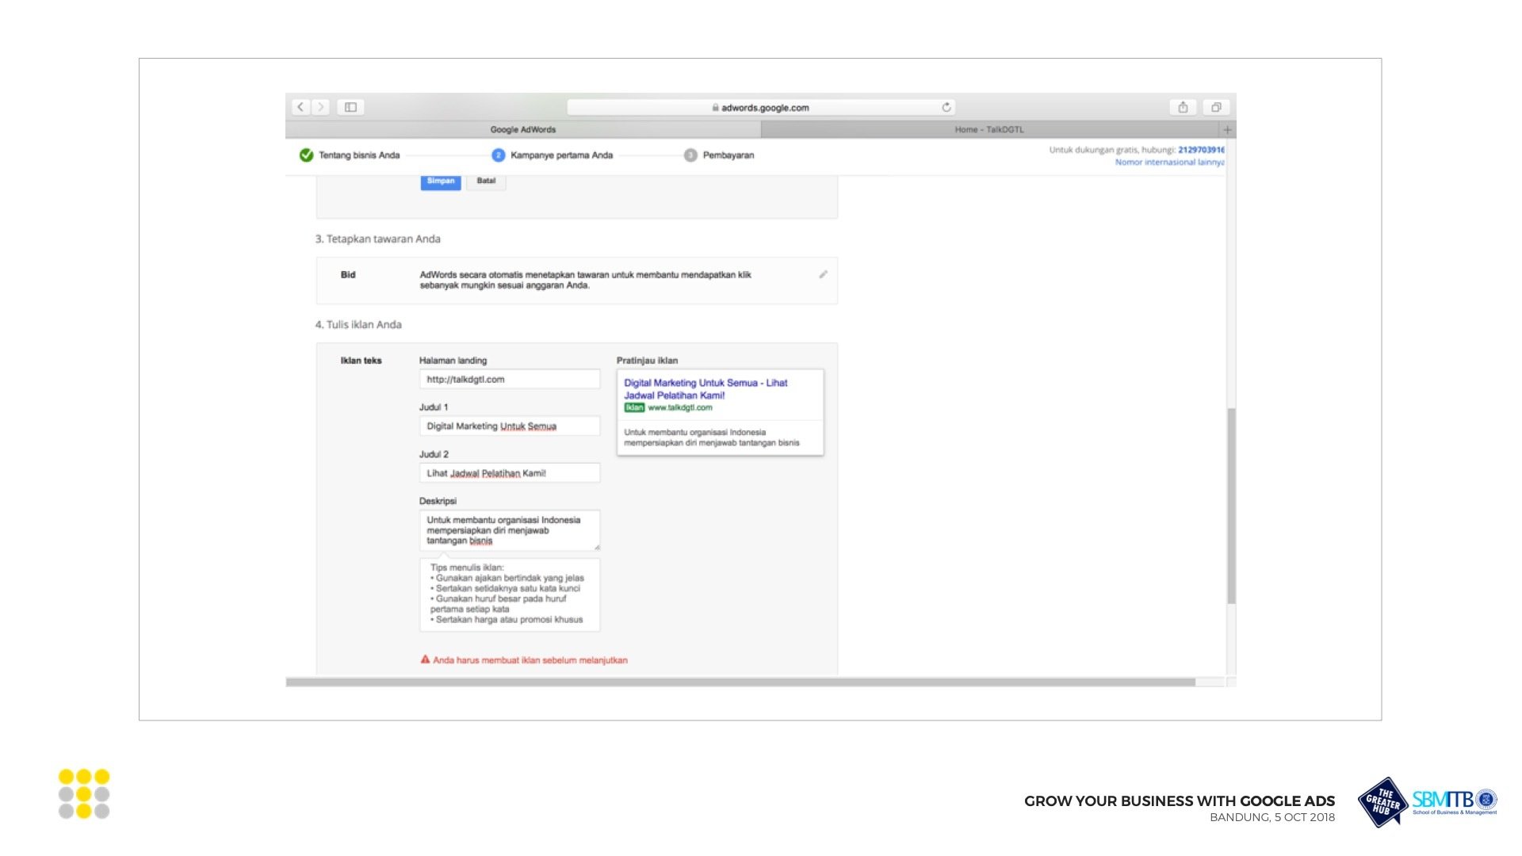Open the Nomor internasional lainnya link
1522x856 pixels.
tap(1169, 162)
